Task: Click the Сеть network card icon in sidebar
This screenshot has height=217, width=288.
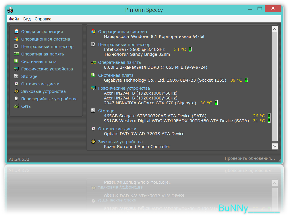Action: 16,106
